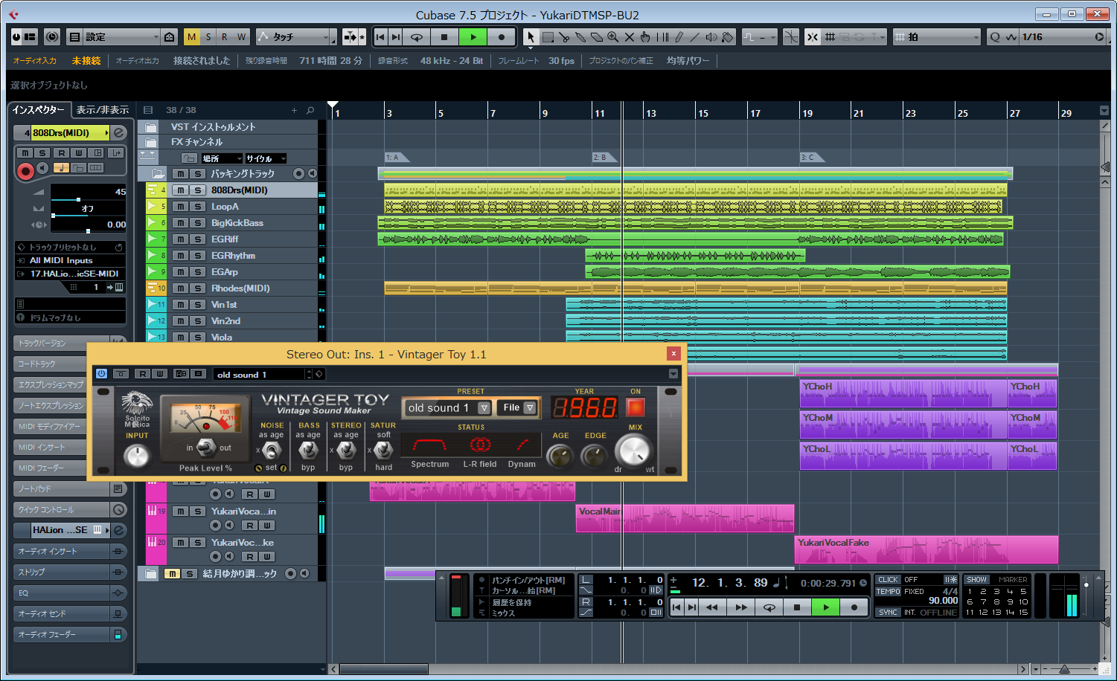Screen dimensions: 1117x681
Task: Toggle the Snap on/off button in toolbar
Action: click(812, 36)
